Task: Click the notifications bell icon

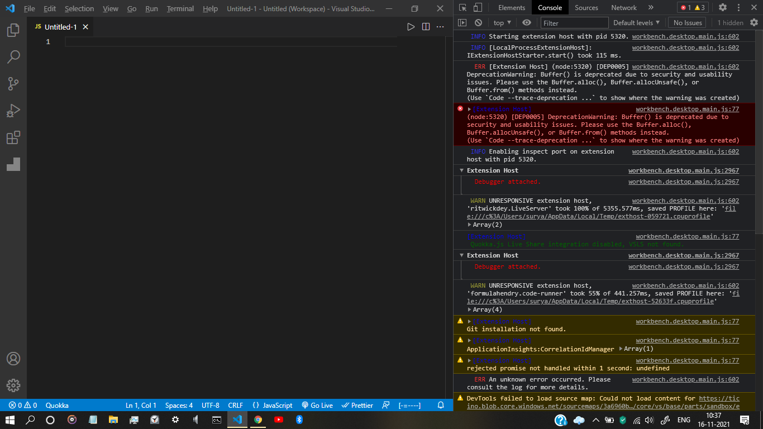Action: [441, 405]
